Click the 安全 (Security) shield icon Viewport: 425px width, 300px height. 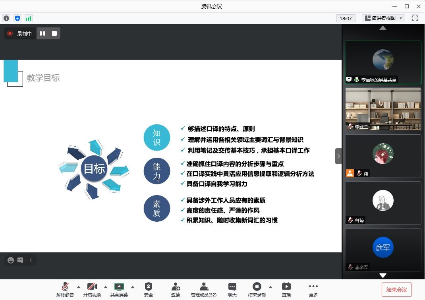(x=148, y=289)
